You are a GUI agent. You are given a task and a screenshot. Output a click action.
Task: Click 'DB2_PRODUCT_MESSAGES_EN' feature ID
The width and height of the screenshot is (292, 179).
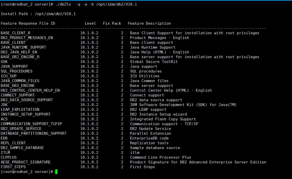coord(27,38)
